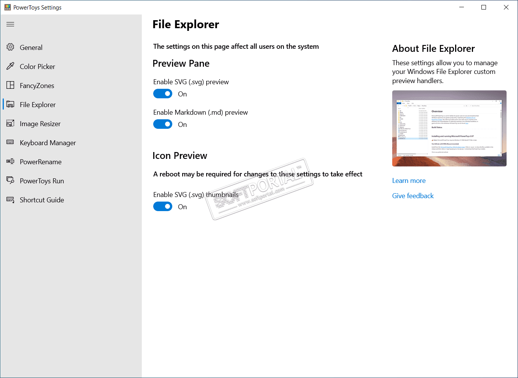Click the Keyboard Manager keyboard icon
This screenshot has width=518, height=378.
[x=10, y=143]
